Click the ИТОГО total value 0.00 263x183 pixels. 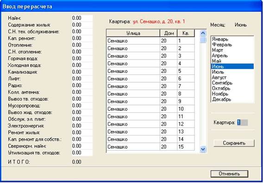pyautogui.click(x=77, y=162)
